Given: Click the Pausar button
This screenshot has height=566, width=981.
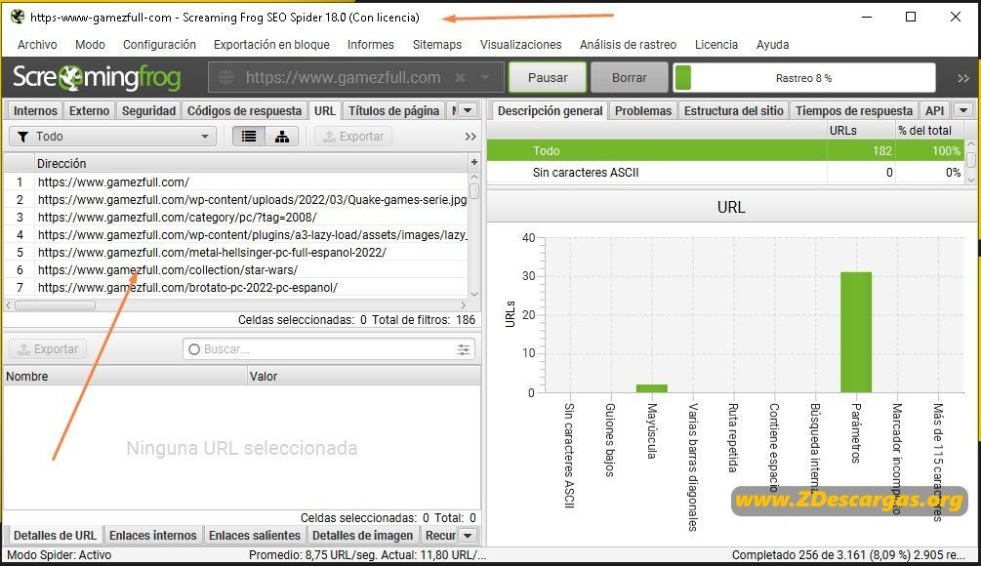Looking at the screenshot, I should tap(548, 77).
